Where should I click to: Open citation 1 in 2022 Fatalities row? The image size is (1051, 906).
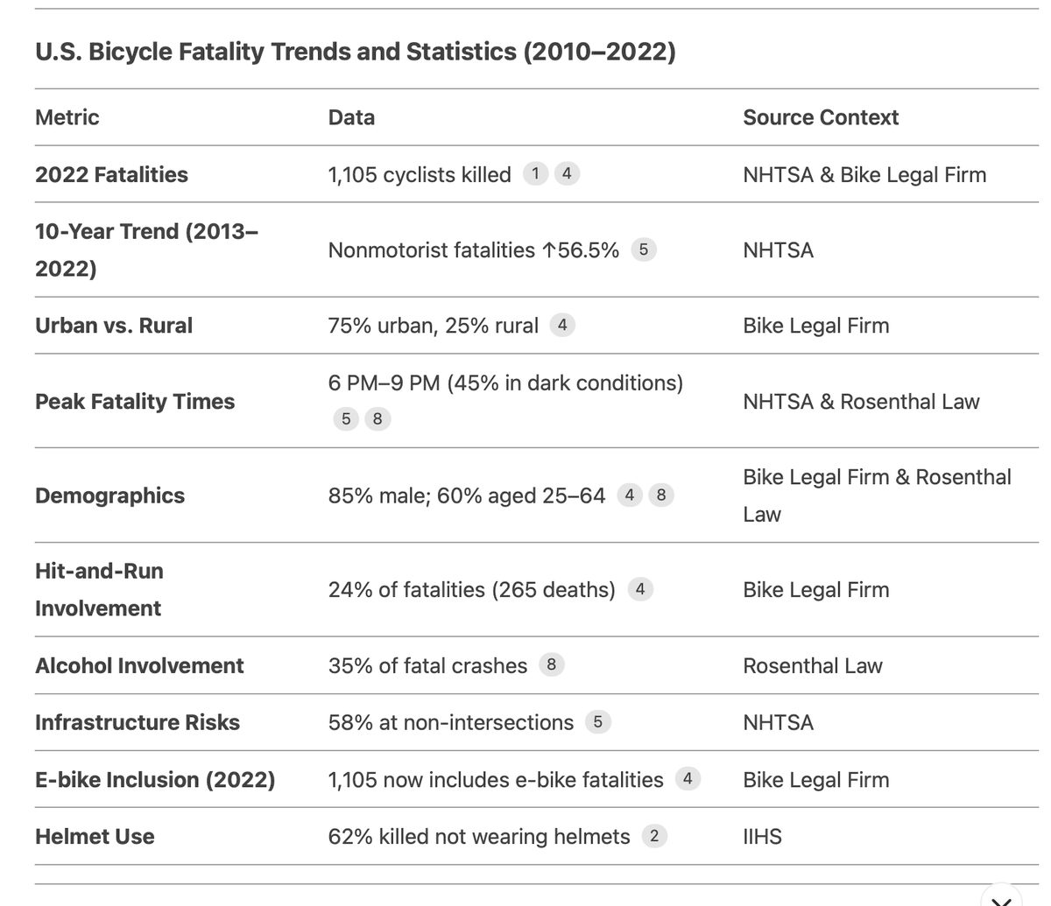click(x=535, y=174)
